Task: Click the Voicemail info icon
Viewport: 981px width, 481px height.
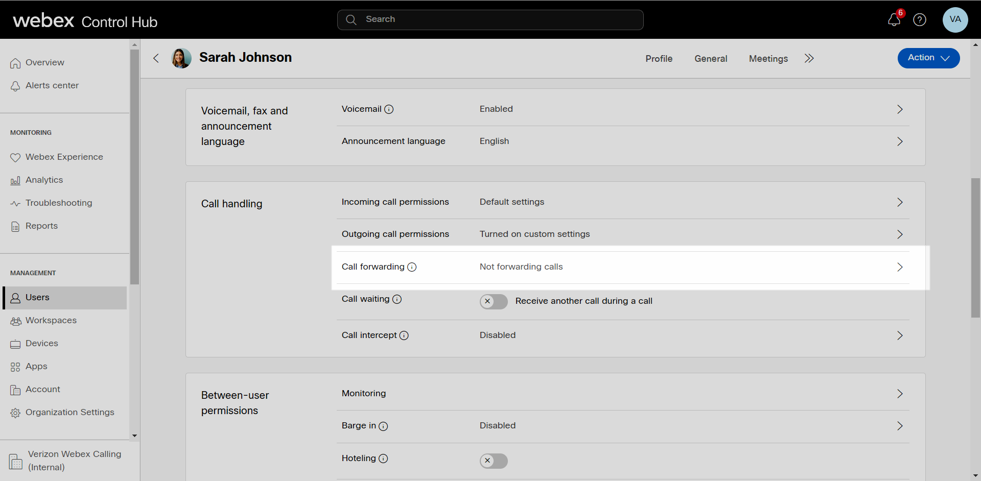Action: pos(389,109)
